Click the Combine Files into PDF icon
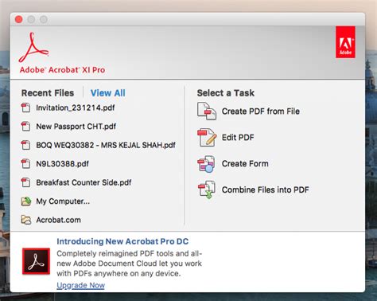This screenshot has height=301, width=377. point(207,190)
